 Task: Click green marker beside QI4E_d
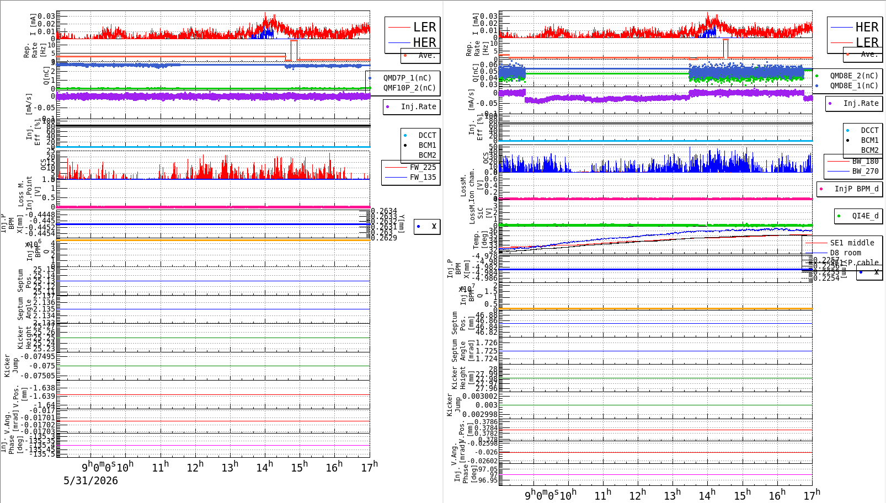839,216
